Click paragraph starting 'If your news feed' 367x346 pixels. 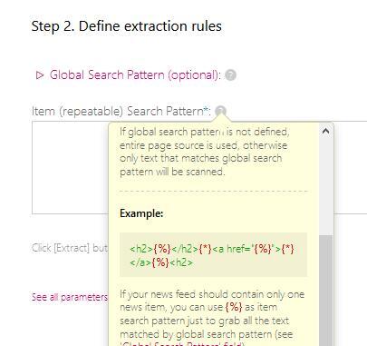tap(212, 317)
